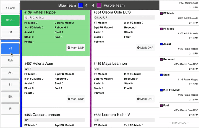
Task: Select player card #453 Caesar Johnson
Action: (56, 118)
